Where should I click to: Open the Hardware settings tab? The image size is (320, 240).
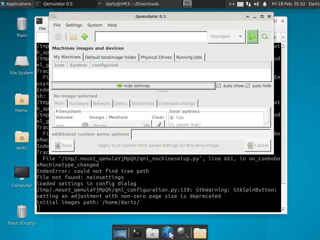pyautogui.click(x=79, y=103)
